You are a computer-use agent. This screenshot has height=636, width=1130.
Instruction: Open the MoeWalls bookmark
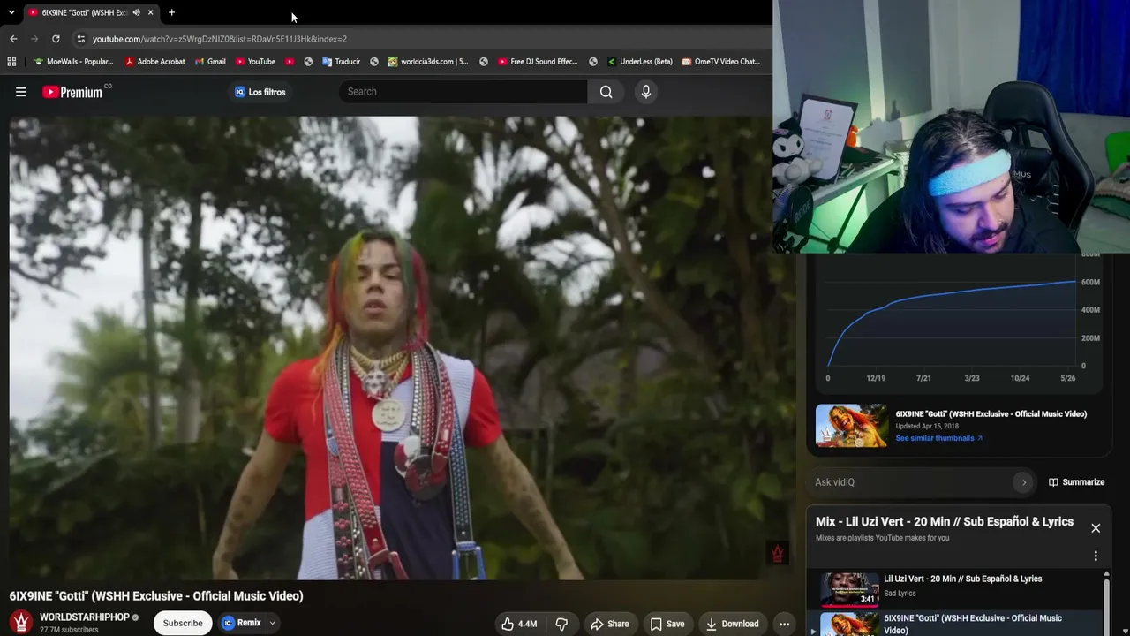pyautogui.click(x=74, y=62)
